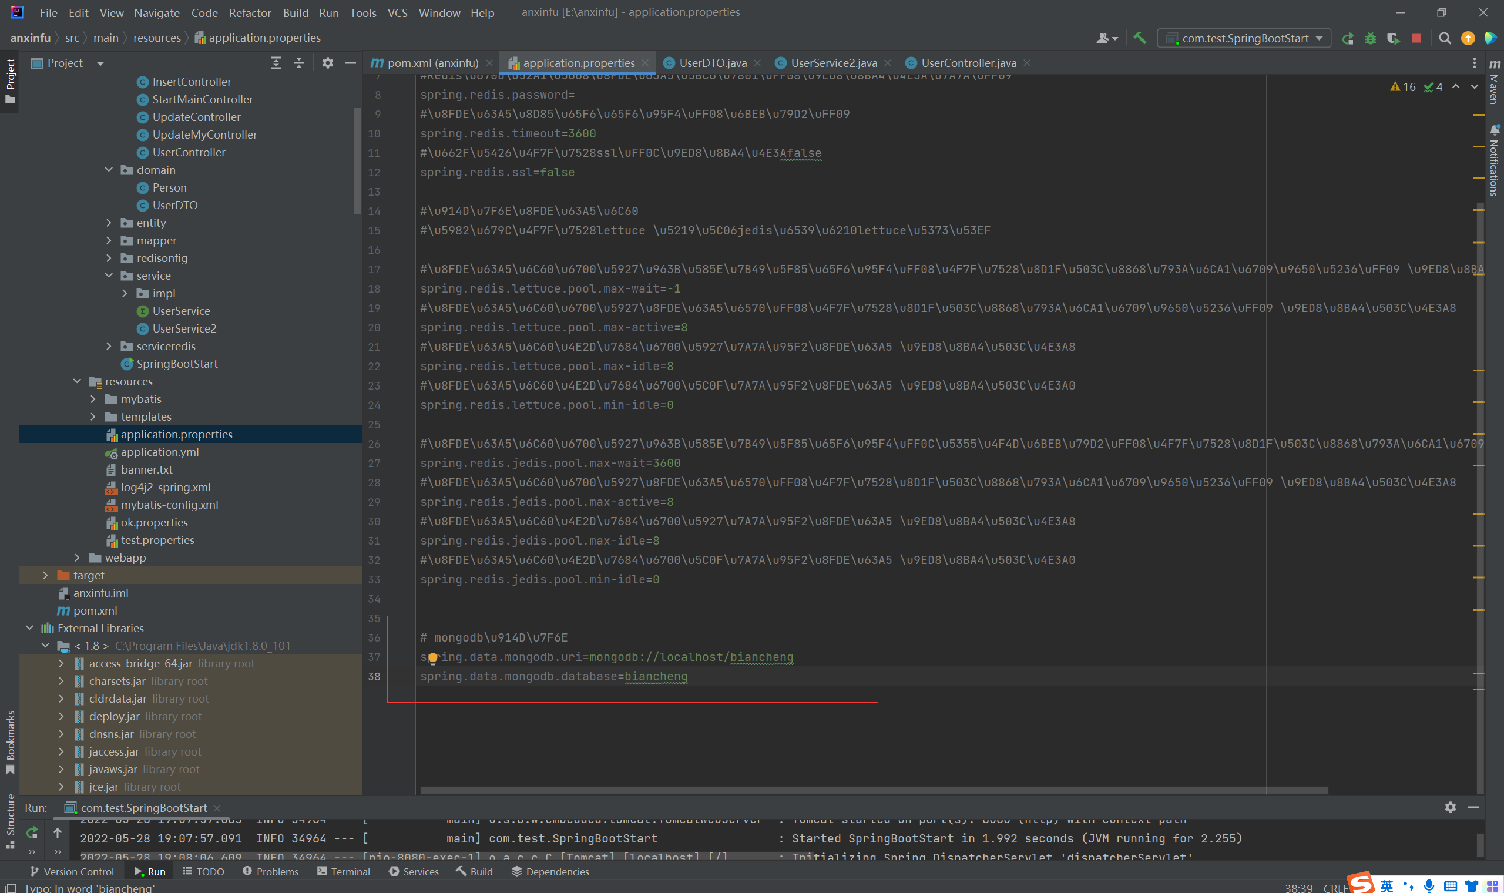Collapse the service folder in project tree
Image resolution: width=1504 pixels, height=893 pixels.
click(x=109, y=276)
